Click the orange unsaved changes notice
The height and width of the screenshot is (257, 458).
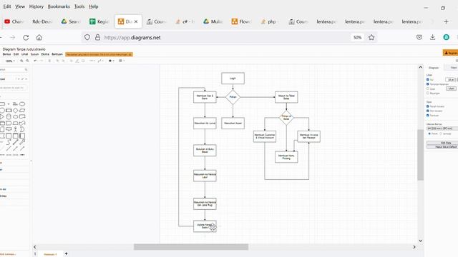point(99,54)
